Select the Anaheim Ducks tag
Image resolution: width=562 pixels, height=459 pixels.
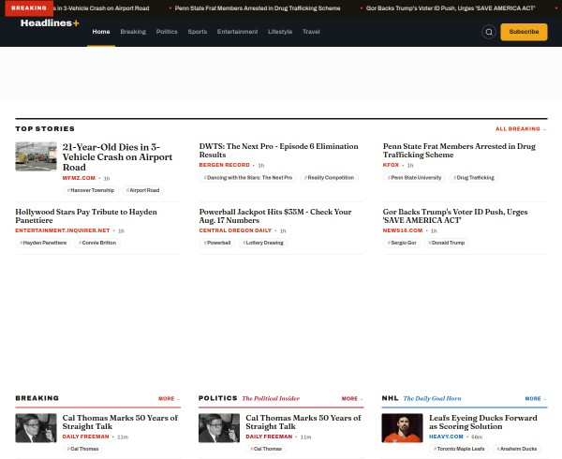pyautogui.click(x=516, y=449)
